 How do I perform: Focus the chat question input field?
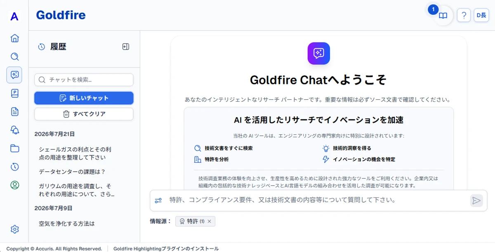pyautogui.click(x=317, y=200)
